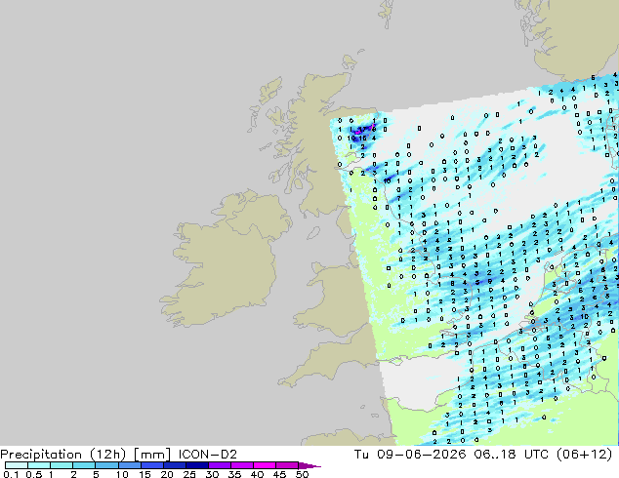Click the '50' legend scale value
Screen dimensions: 619x478
tap(302, 474)
